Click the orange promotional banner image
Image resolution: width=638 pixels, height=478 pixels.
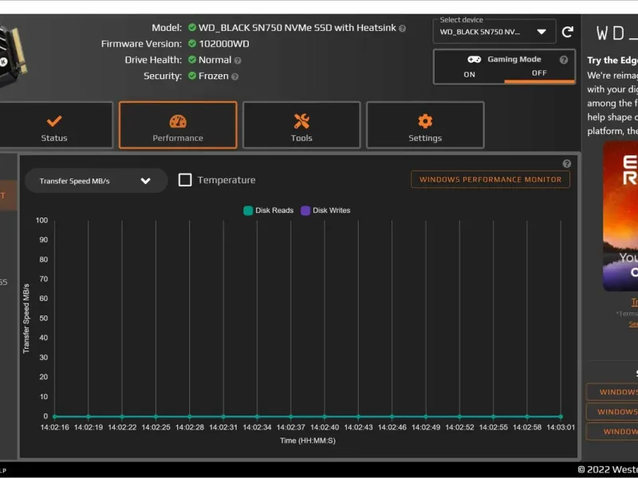click(620, 216)
